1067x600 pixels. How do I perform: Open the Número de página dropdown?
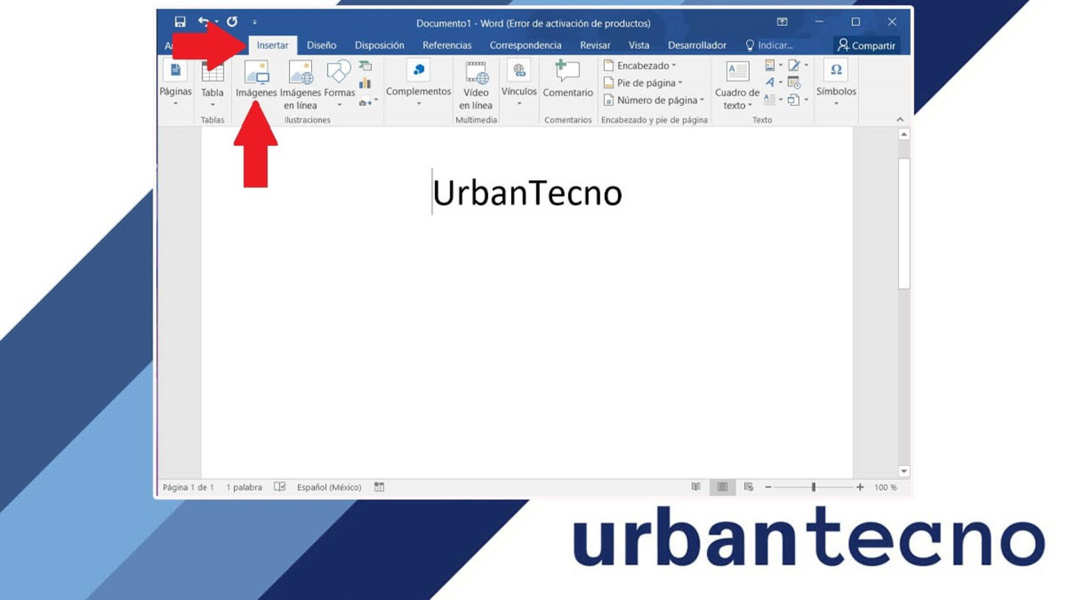tap(654, 100)
